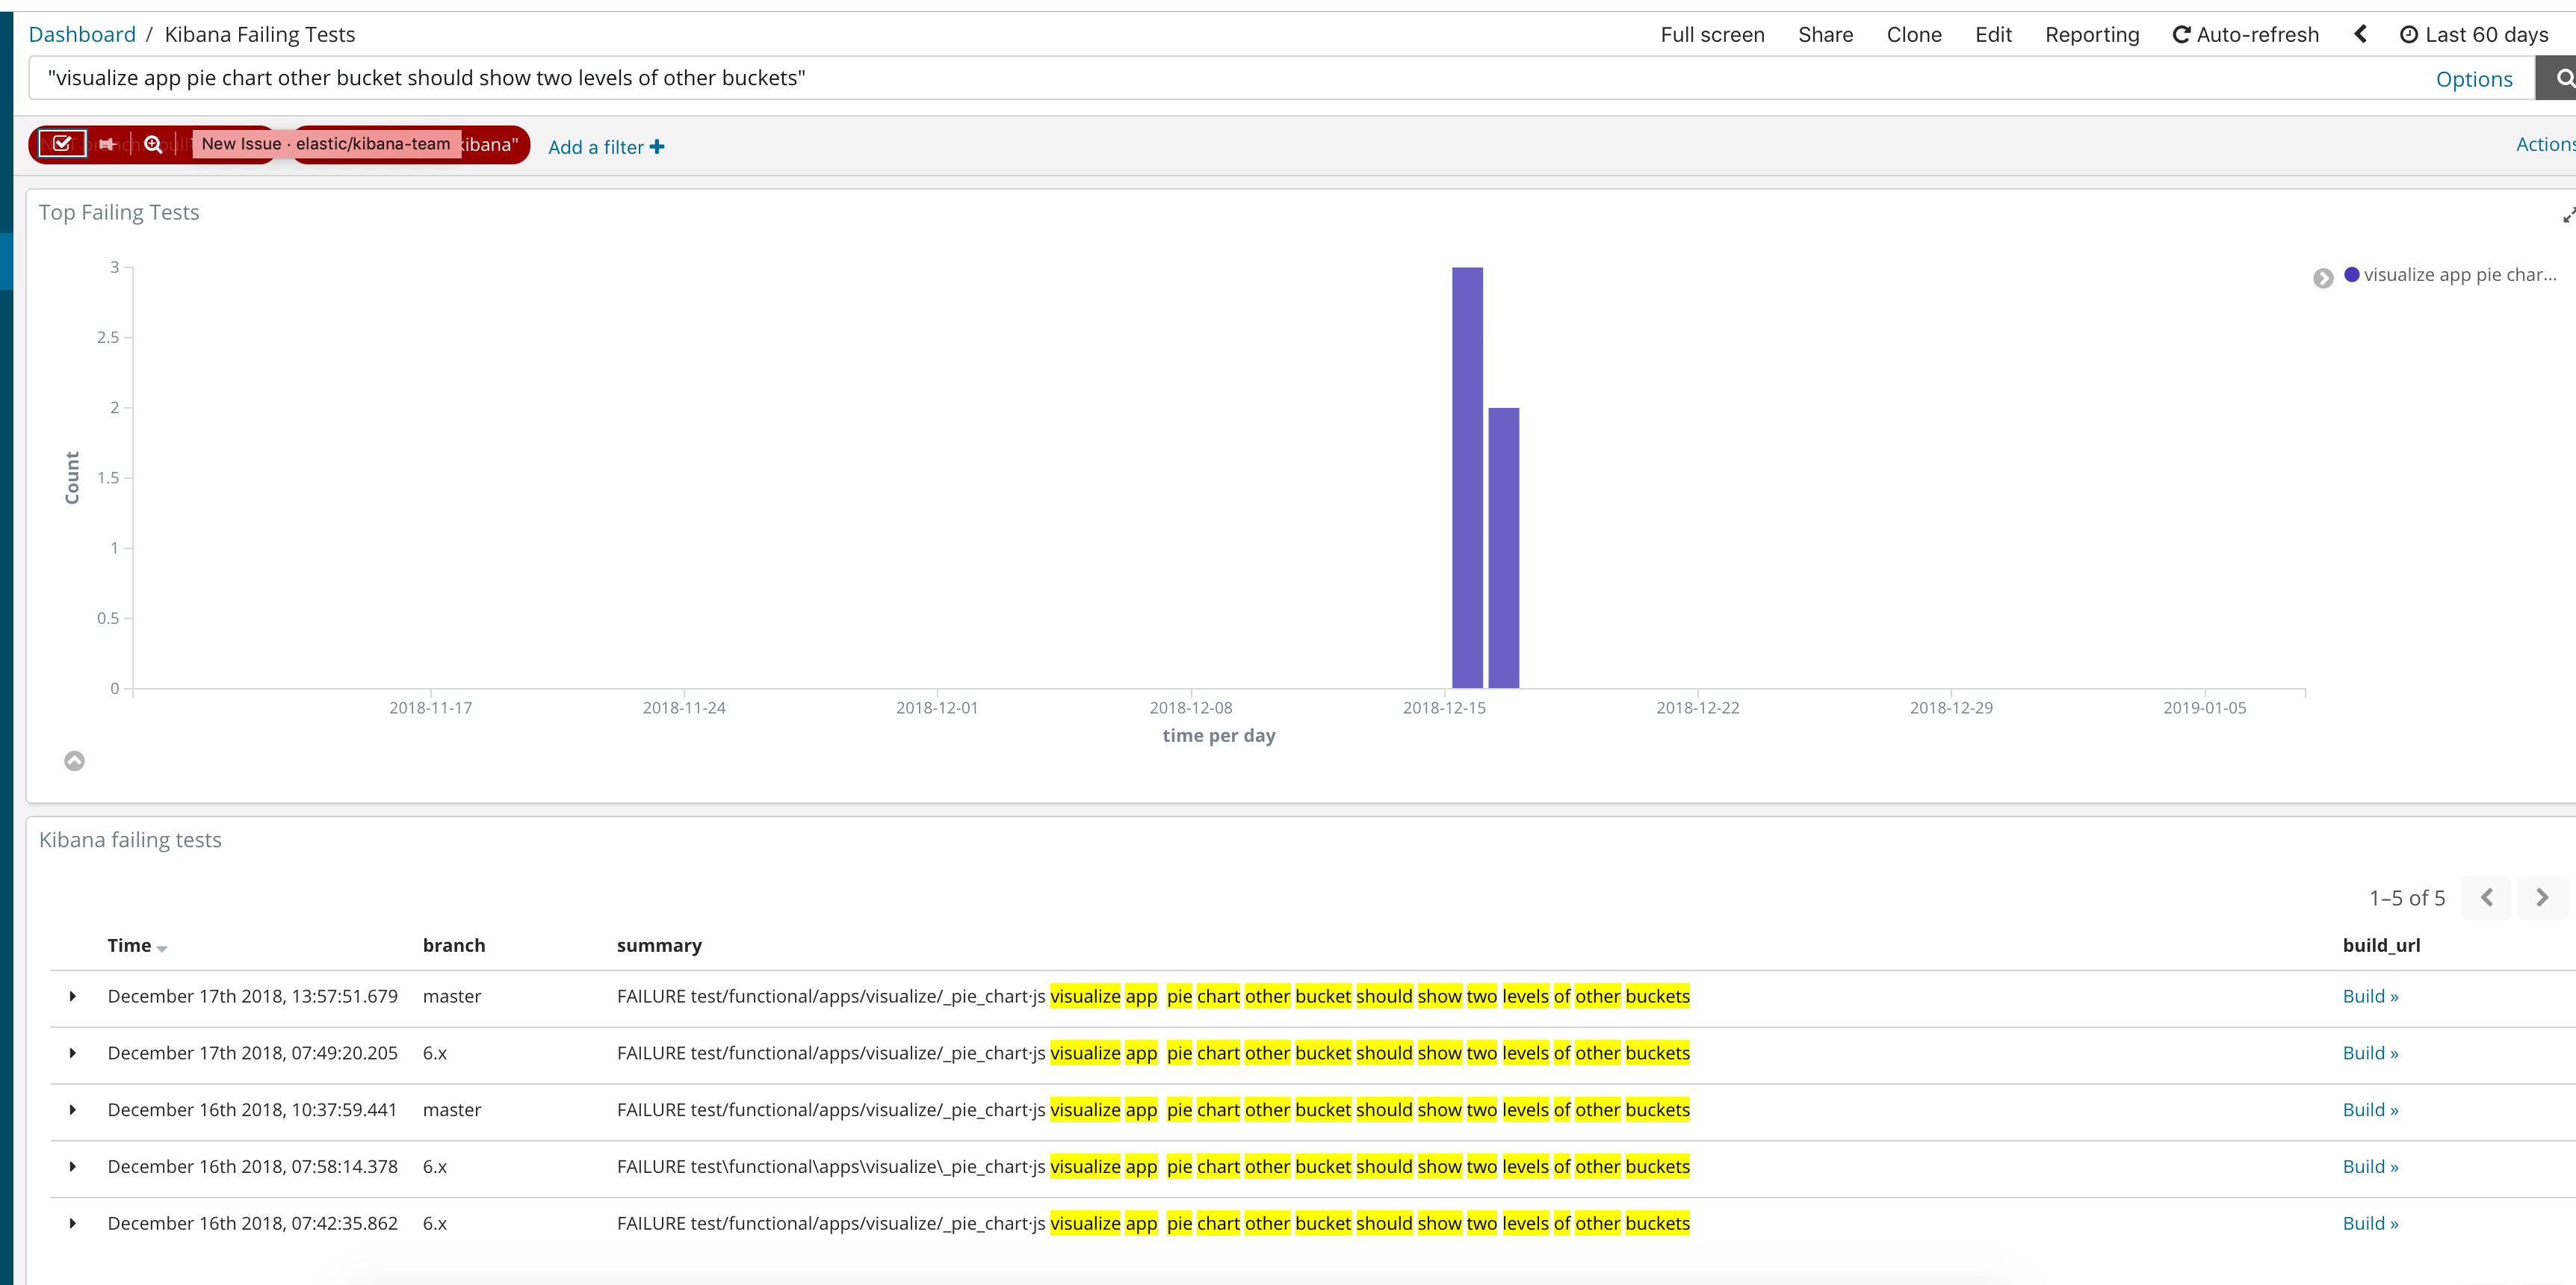Expand the December 16th 10:37:59.441 row

pos(72,1110)
